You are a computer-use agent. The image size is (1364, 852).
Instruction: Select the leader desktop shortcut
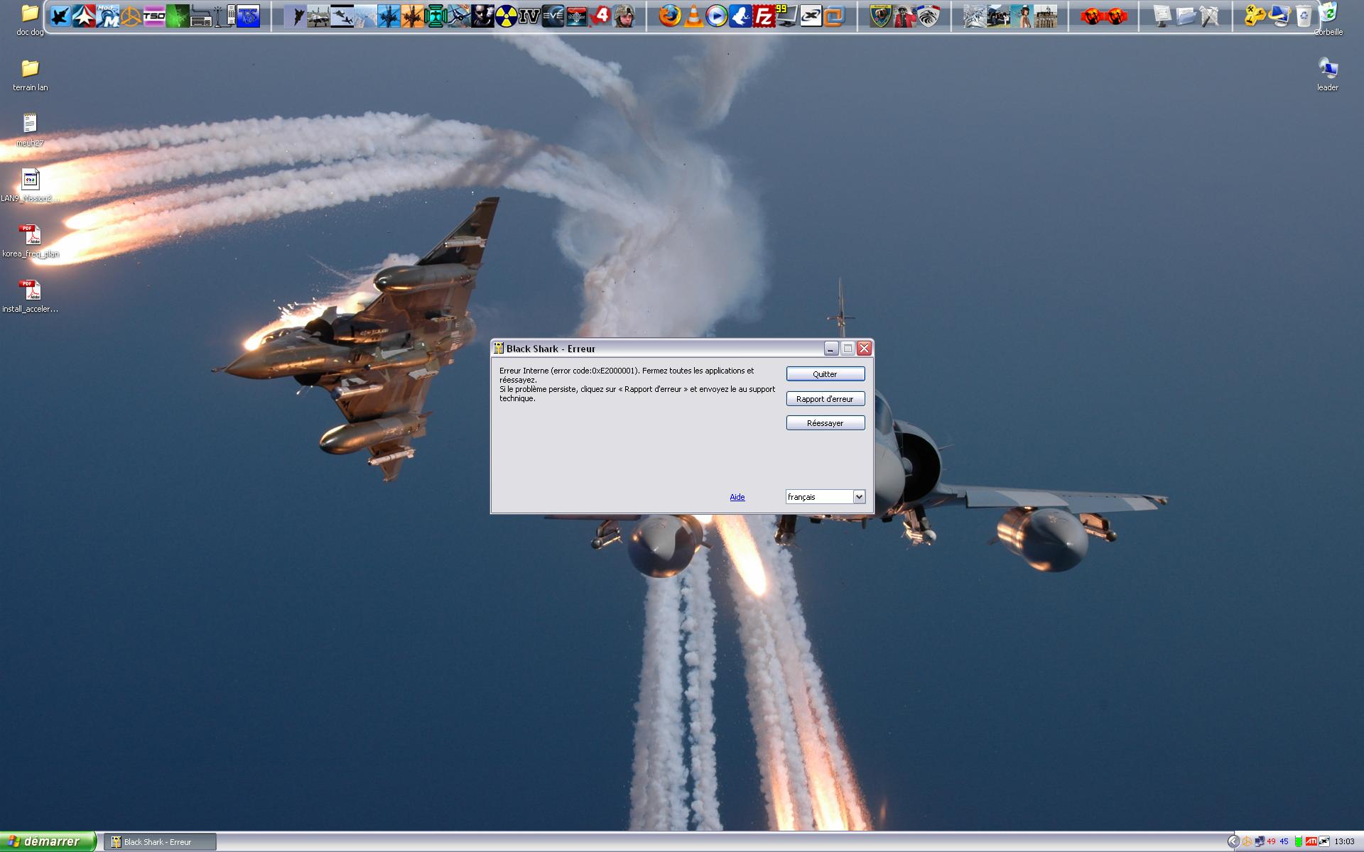click(1328, 75)
